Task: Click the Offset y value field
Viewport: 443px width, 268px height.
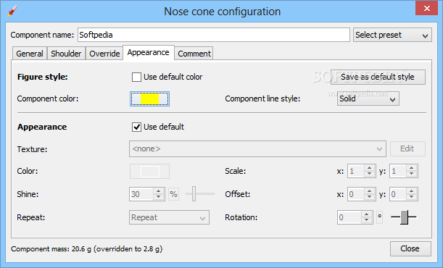Action: 398,194
